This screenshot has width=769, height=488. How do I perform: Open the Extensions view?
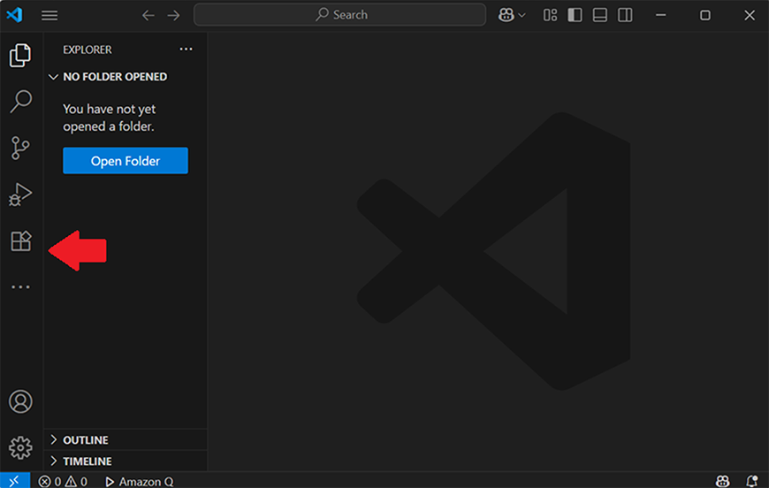point(21,240)
